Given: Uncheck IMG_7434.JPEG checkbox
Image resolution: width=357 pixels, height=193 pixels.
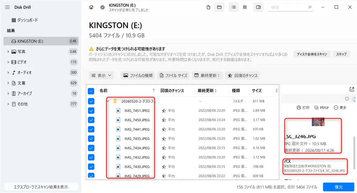Looking at the screenshot, I should click(91, 148).
